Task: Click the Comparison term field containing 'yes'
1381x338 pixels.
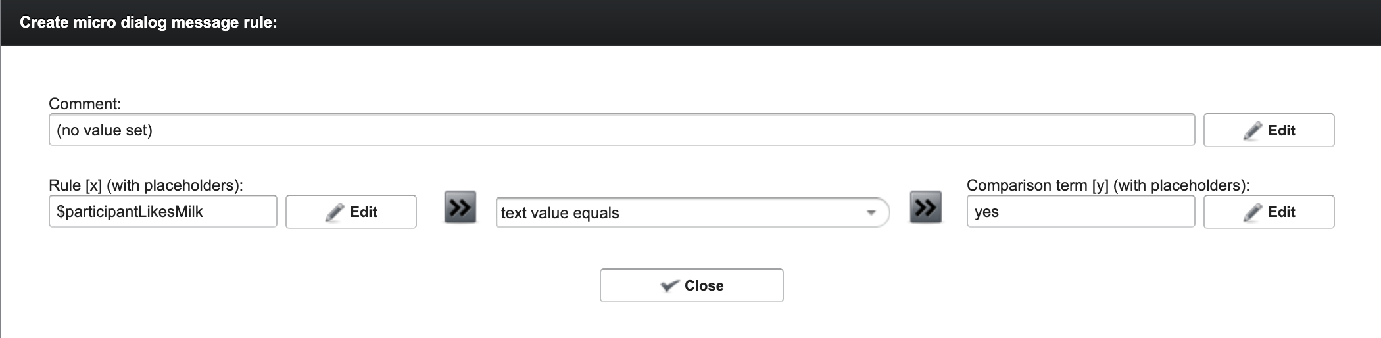Action: 1080,212
